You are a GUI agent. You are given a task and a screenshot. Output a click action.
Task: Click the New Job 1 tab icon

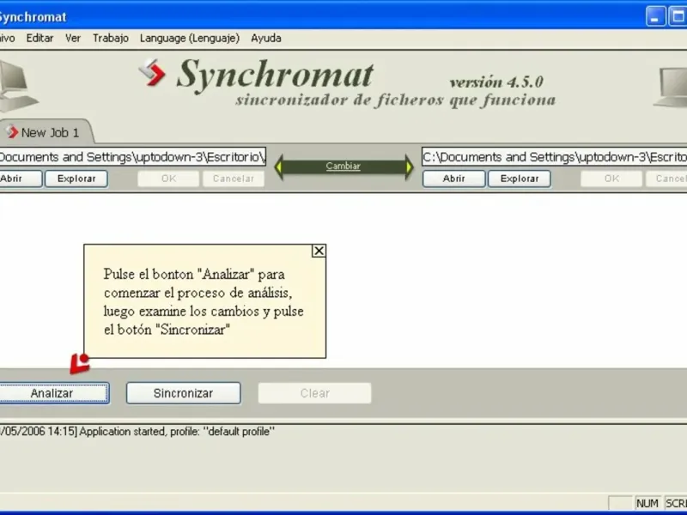(x=11, y=131)
